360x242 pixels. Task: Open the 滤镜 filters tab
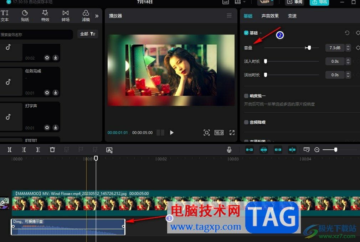[x=86, y=16]
